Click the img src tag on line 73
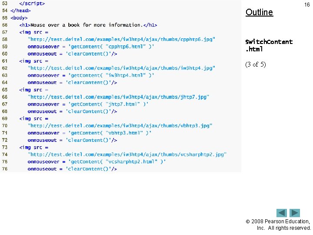 point(34,147)
